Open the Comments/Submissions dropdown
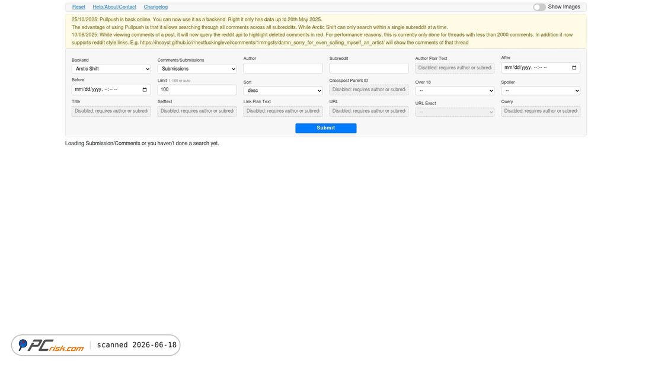This screenshot has width=652, height=367. coord(197,69)
